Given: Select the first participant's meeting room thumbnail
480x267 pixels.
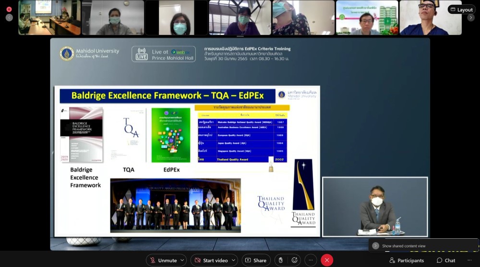Looking at the screenshot, I should pyautogui.click(x=49, y=18).
